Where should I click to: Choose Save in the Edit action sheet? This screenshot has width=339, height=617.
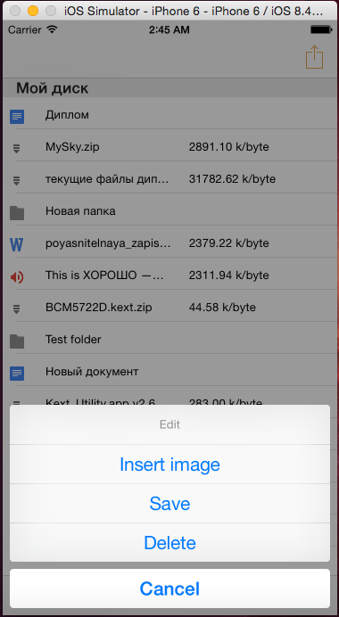[169, 503]
